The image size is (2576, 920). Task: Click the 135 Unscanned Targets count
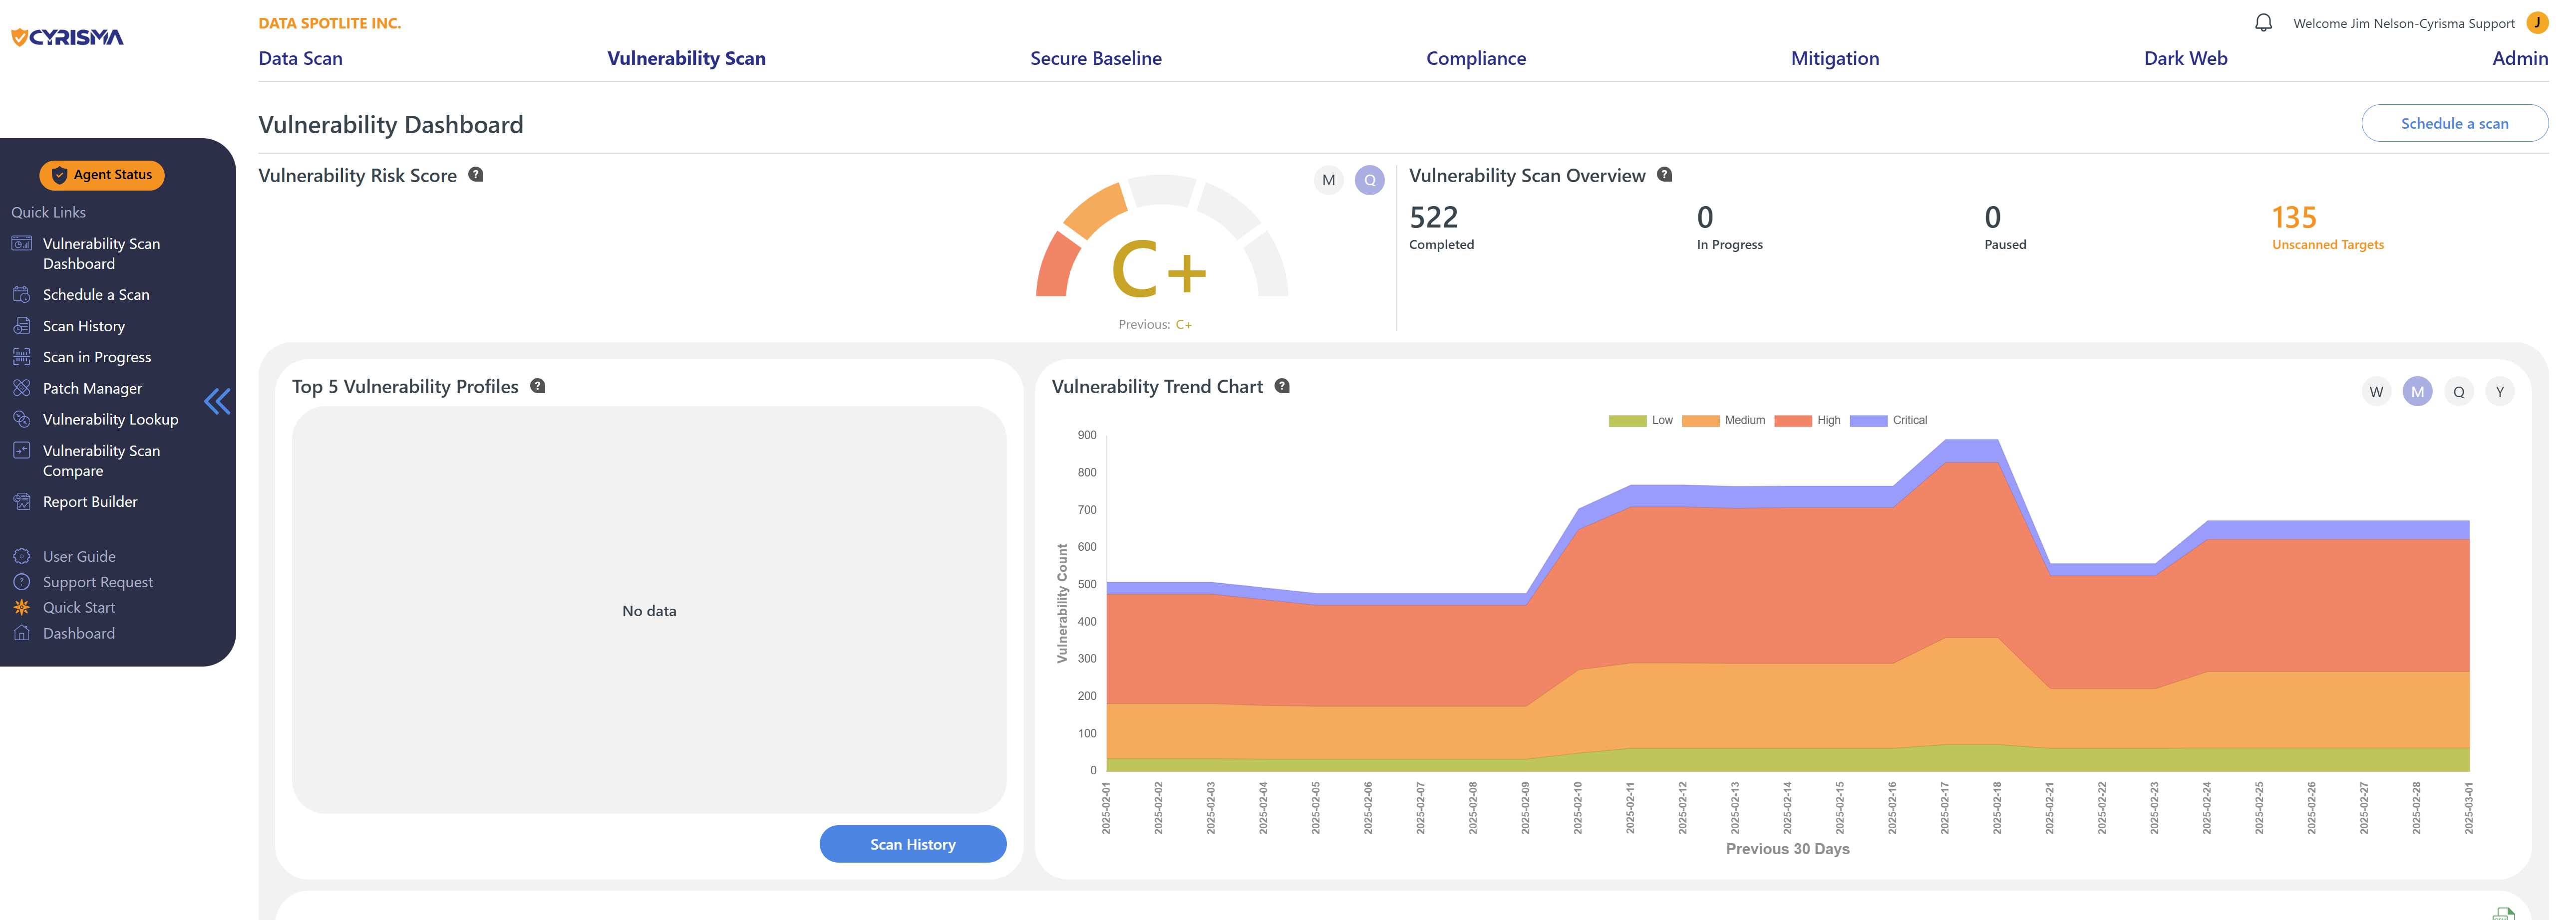pyautogui.click(x=2293, y=217)
